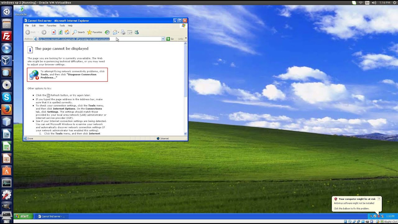Expand the Links toolbar chevron
Viewport: 398px width, 224px height.
click(186, 38)
